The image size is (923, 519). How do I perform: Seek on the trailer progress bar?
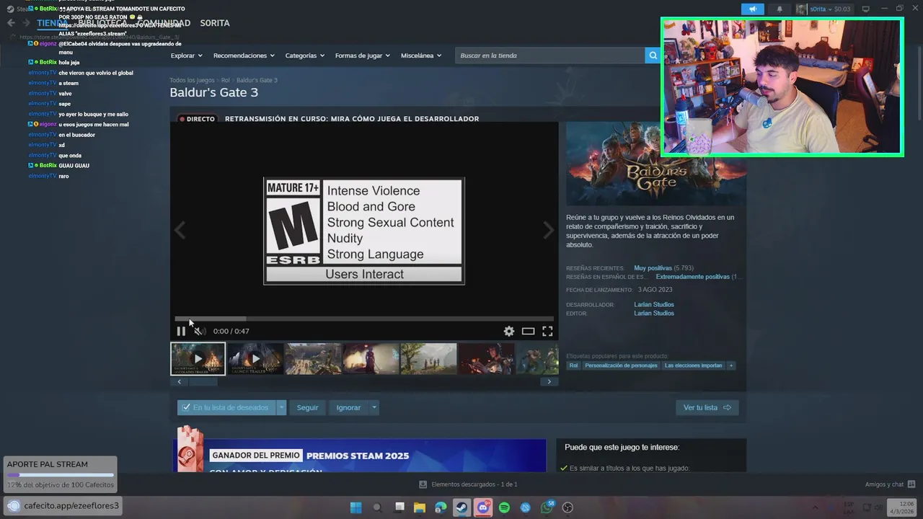pyautogui.click(x=364, y=319)
